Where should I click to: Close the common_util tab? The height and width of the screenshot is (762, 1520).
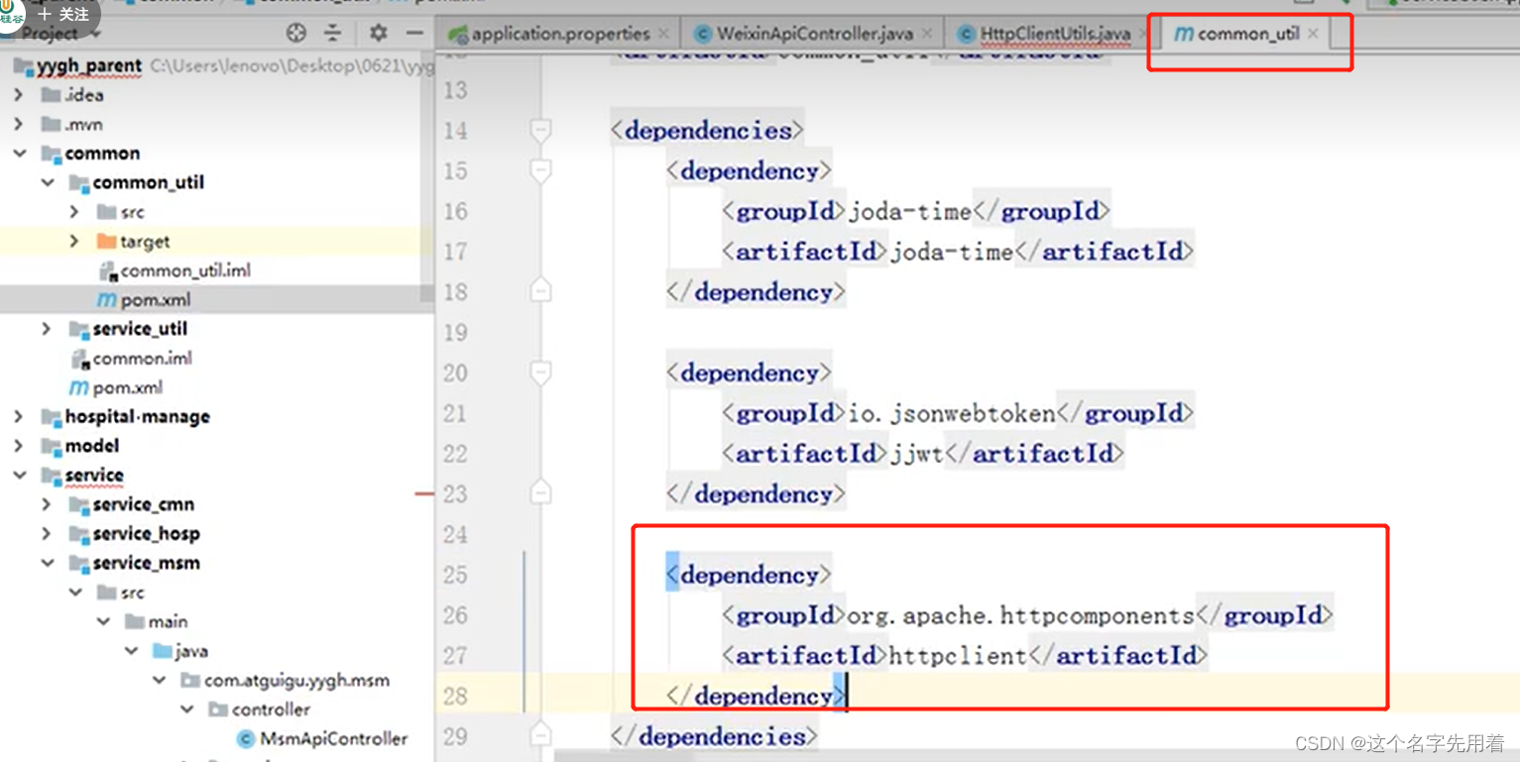point(1313,34)
